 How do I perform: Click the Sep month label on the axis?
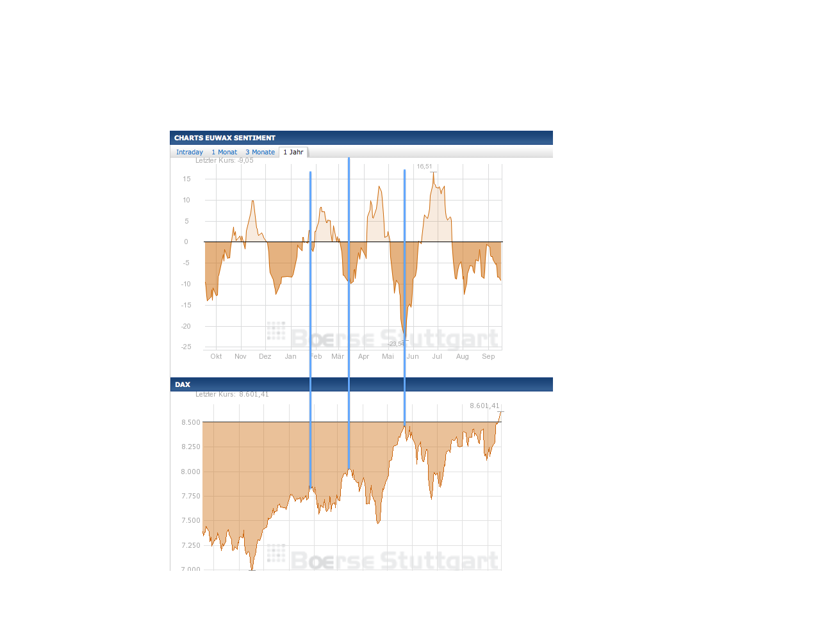coord(488,356)
